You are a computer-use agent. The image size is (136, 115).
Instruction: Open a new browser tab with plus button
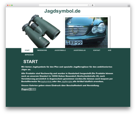[129, 6]
